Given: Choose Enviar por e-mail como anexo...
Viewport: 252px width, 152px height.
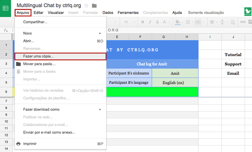Looking at the screenshot, I should pos(61,132).
